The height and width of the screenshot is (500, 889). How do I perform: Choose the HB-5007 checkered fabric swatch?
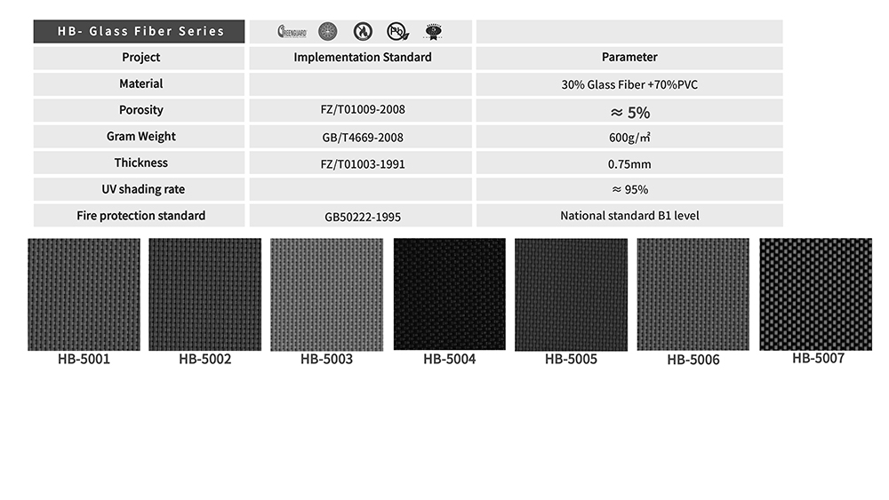point(815,294)
